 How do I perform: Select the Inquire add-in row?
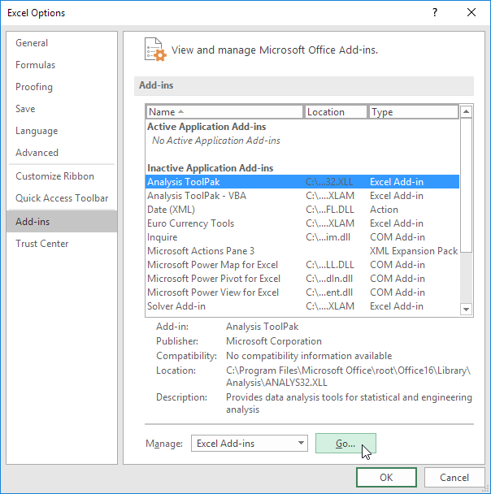(x=302, y=237)
